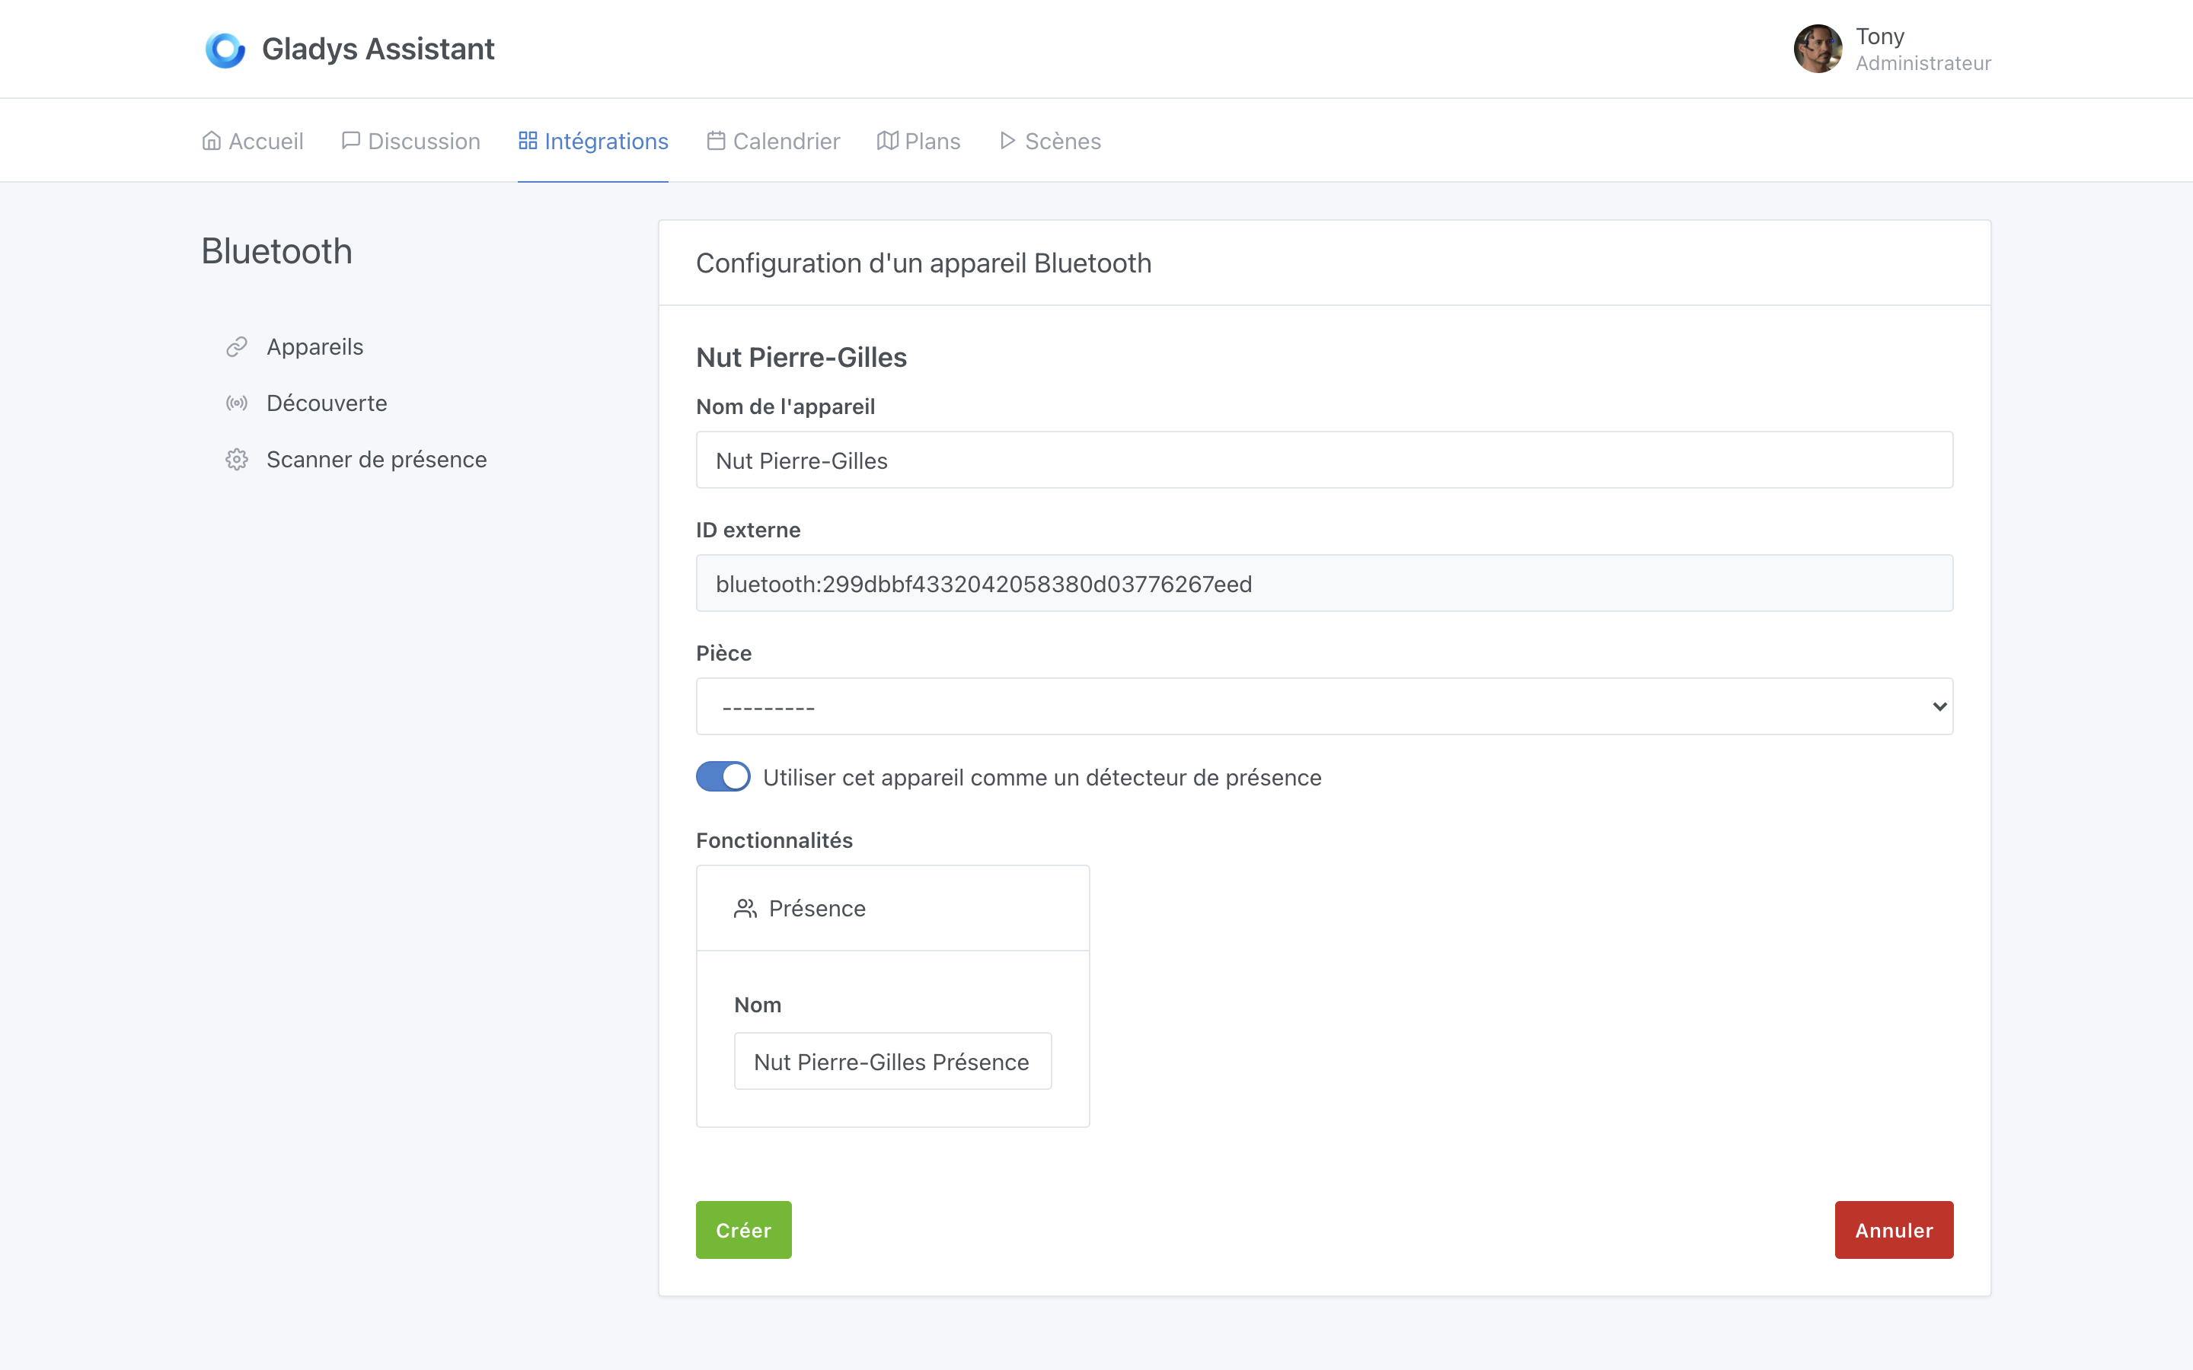Select the radar icon beside Découverte

[x=237, y=403]
